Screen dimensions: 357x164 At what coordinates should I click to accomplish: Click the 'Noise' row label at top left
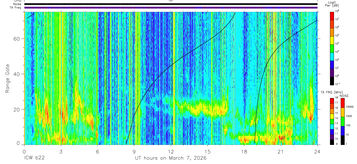pyautogui.click(x=17, y=4)
